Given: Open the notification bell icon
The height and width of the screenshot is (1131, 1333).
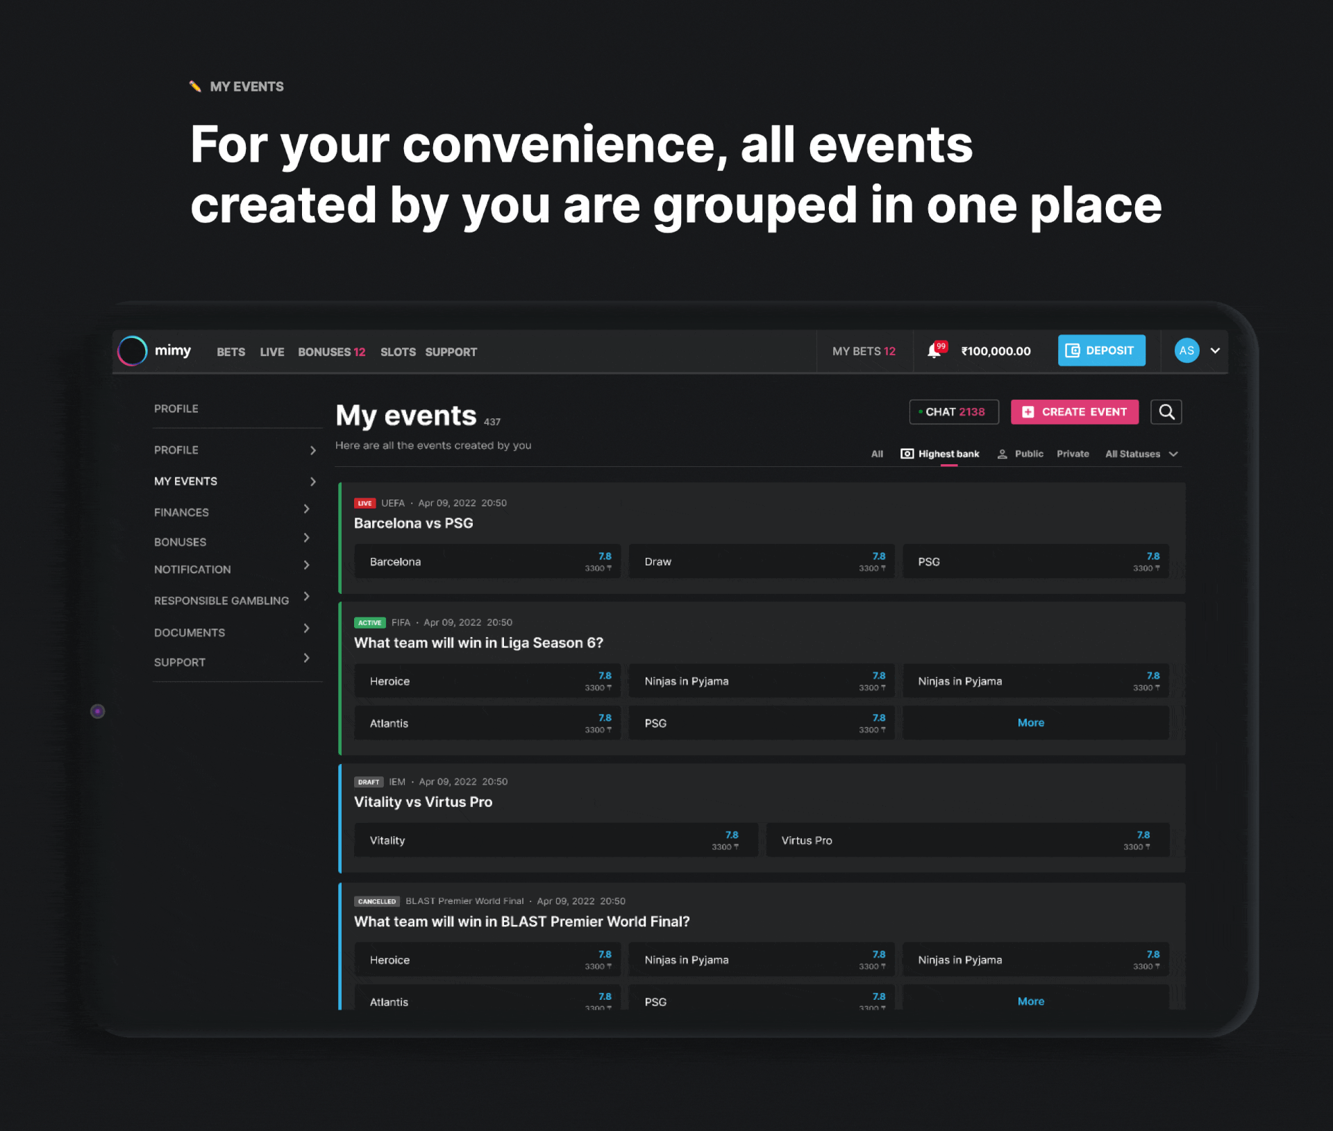Looking at the screenshot, I should click(934, 351).
